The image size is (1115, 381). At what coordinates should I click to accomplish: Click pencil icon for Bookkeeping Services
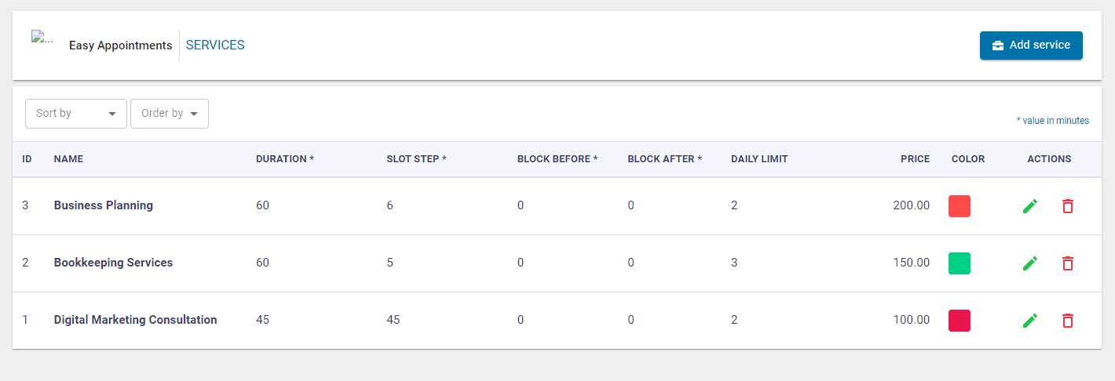[1030, 263]
